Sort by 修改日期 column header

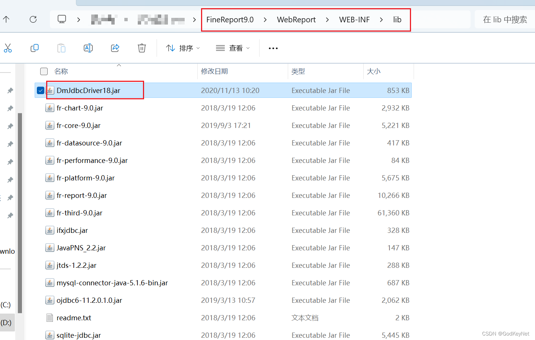[x=214, y=71]
